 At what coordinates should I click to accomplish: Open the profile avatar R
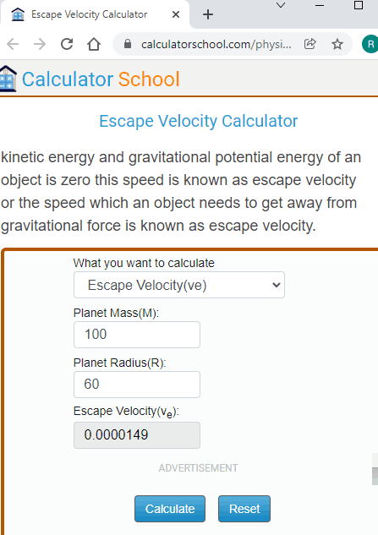pos(370,44)
